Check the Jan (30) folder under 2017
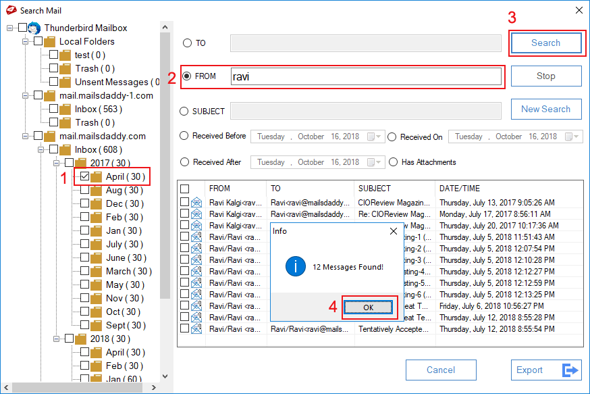This screenshot has width=590, height=394. [x=84, y=230]
